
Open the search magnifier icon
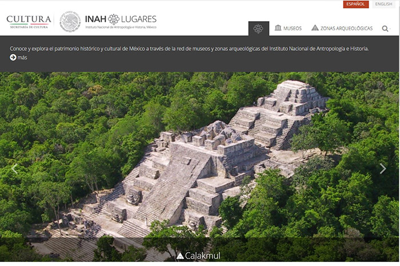pos(385,29)
